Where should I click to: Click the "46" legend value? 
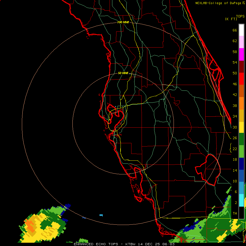tap(235, 84)
